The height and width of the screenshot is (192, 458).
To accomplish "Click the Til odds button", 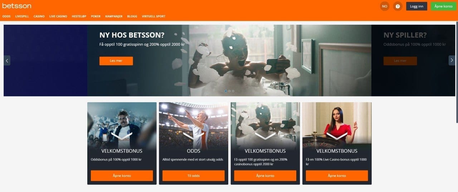I will pos(194,176).
